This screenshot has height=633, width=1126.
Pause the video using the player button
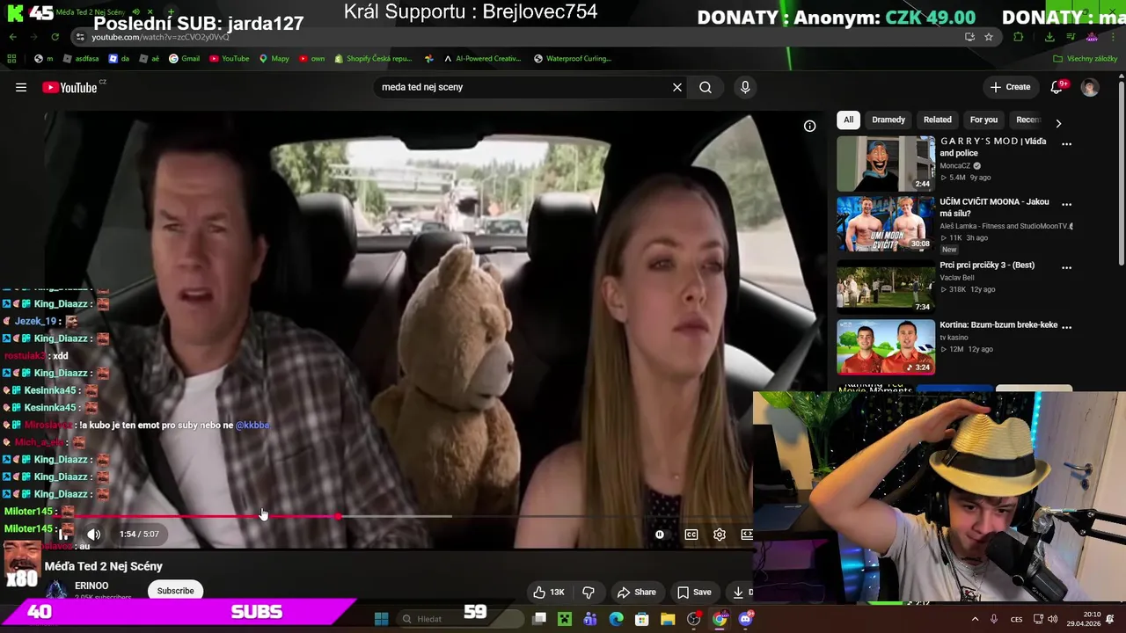(x=63, y=534)
